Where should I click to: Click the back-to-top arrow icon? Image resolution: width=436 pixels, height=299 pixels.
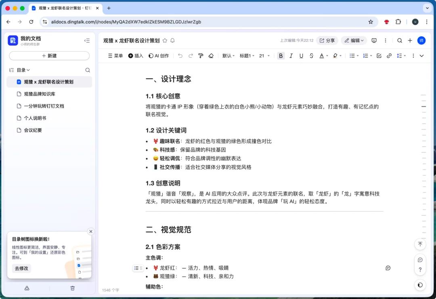(x=420, y=244)
